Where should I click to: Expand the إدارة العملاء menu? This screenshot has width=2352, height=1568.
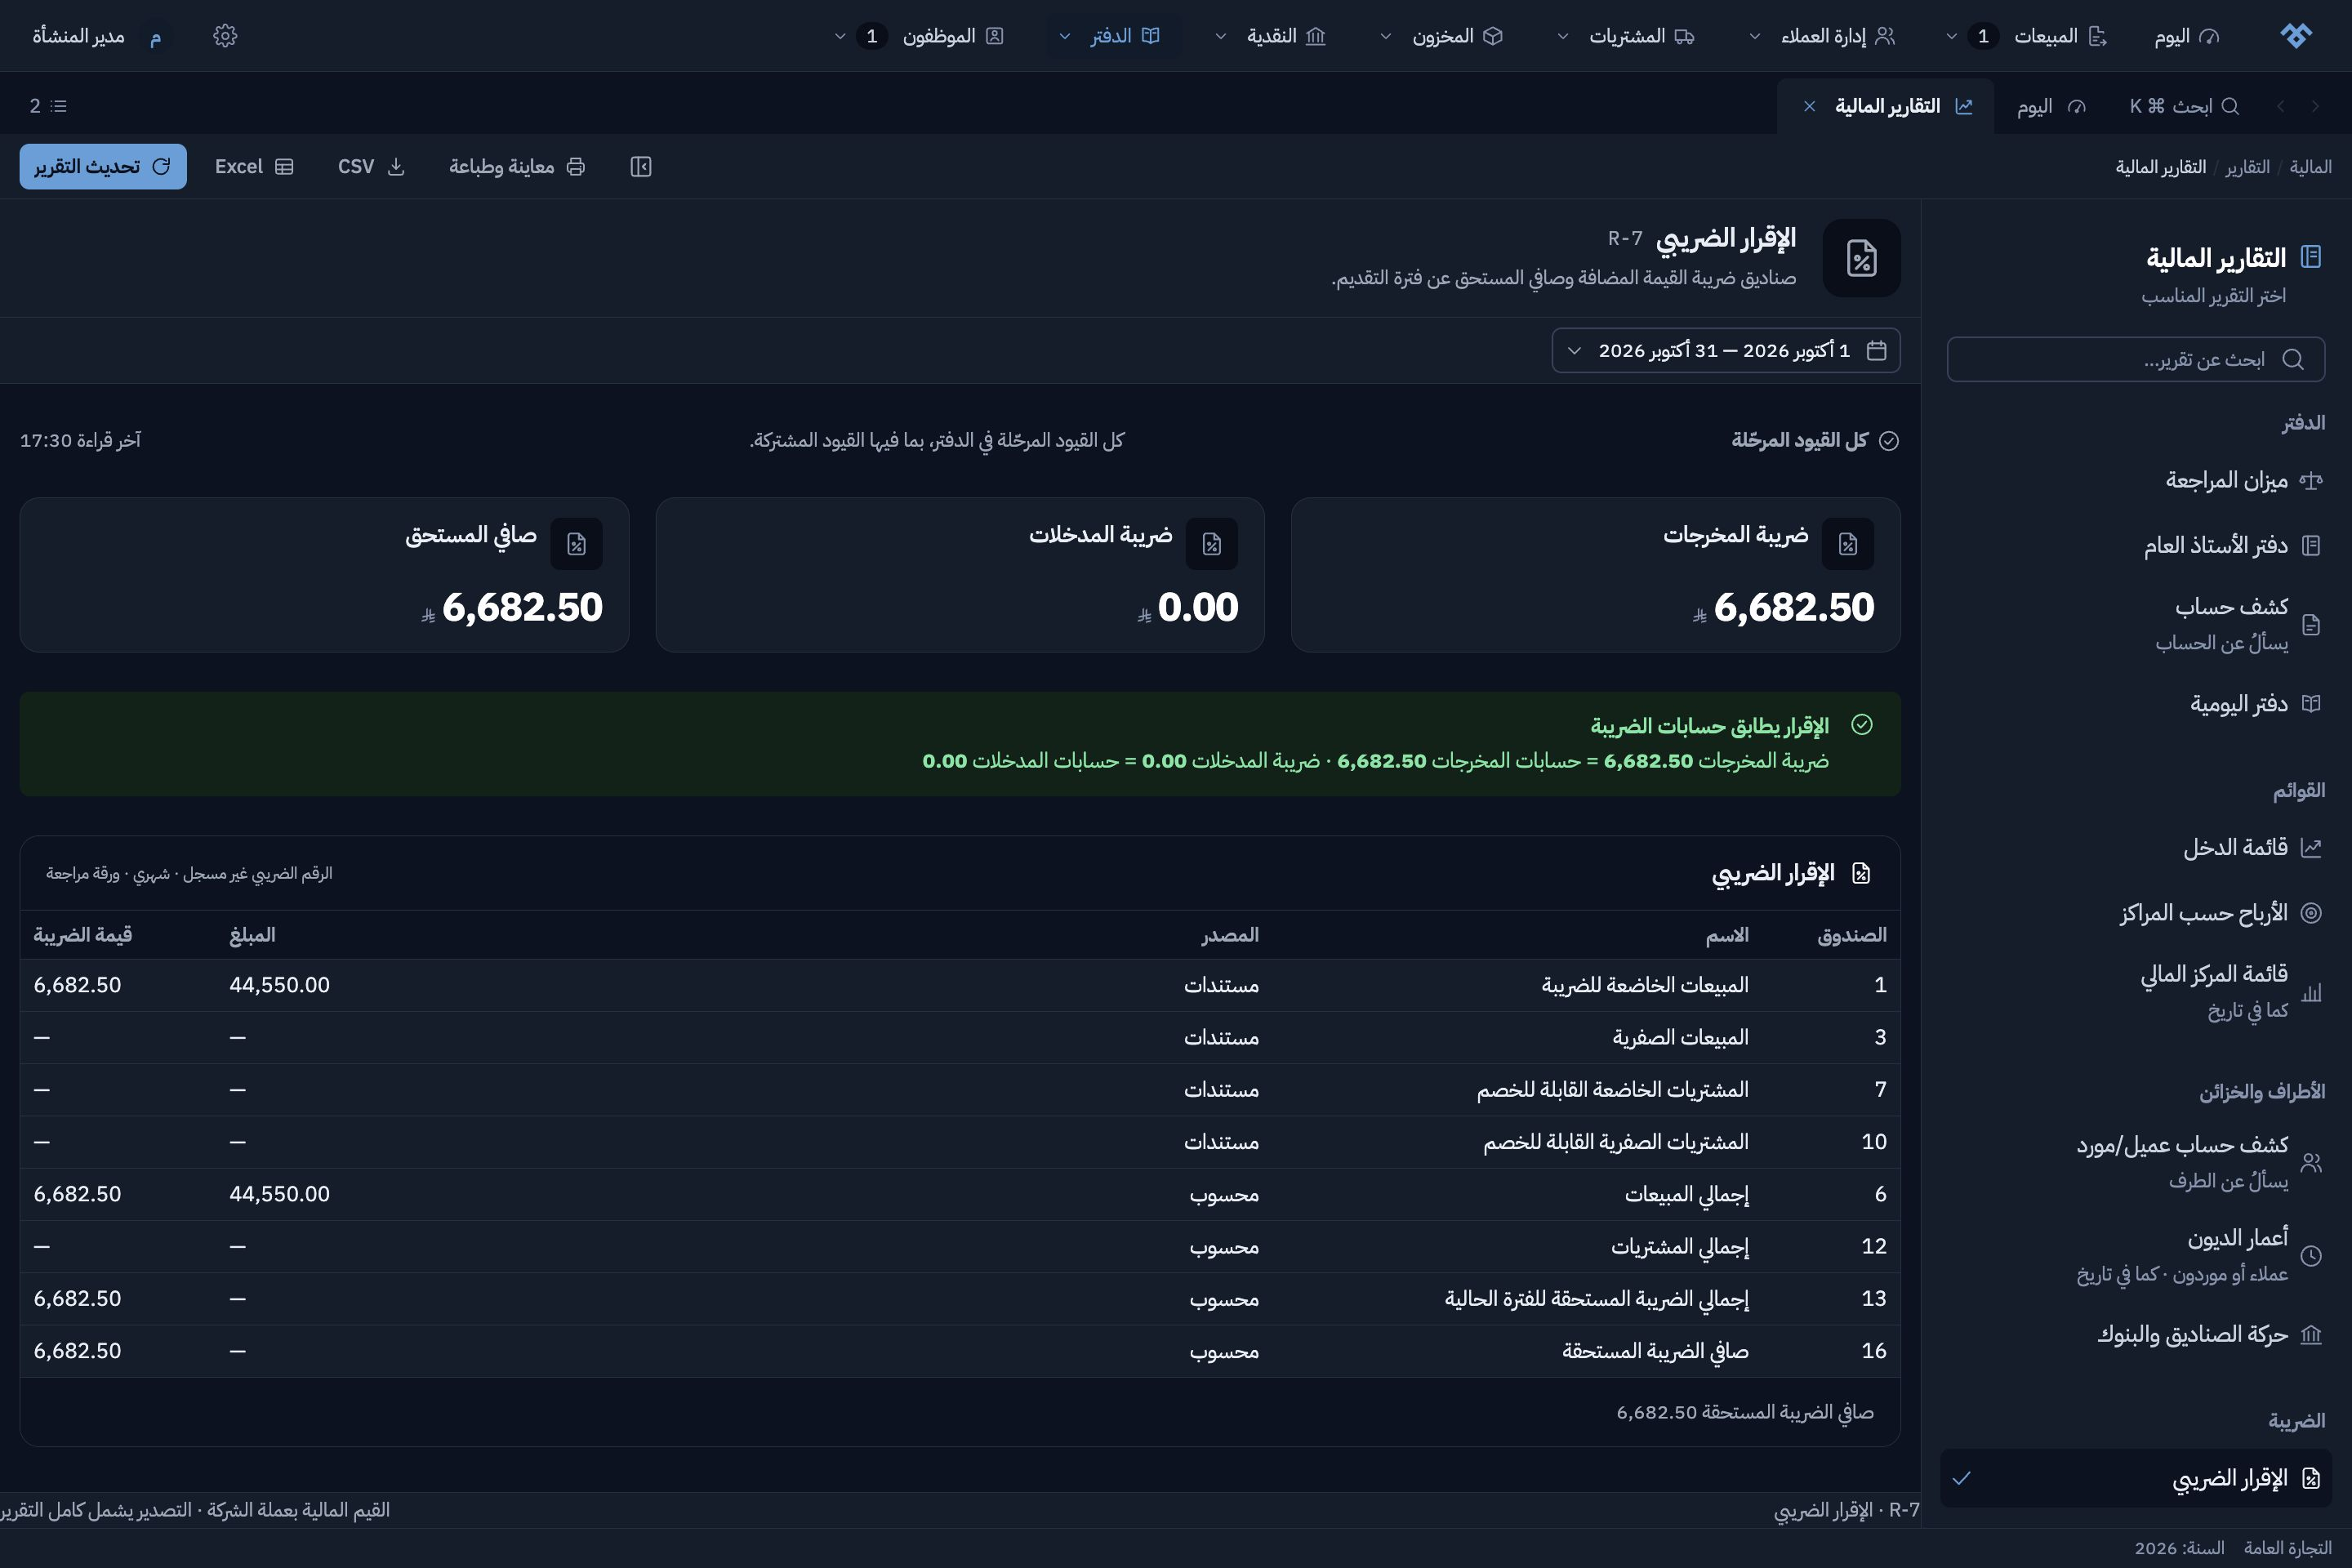click(1822, 36)
